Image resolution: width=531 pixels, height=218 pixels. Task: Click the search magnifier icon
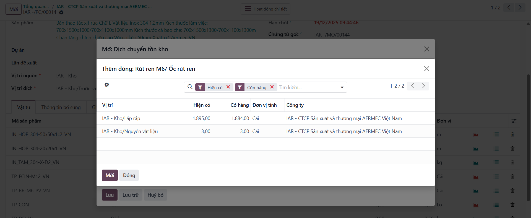click(x=190, y=87)
